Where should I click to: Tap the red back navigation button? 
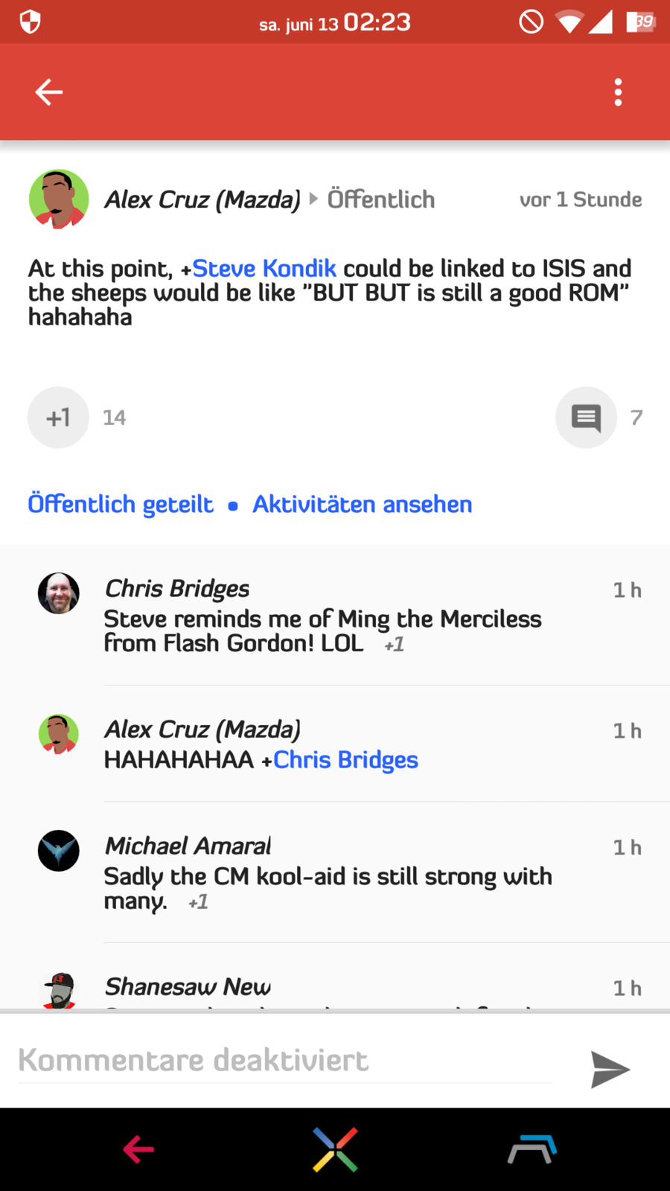point(138,1149)
